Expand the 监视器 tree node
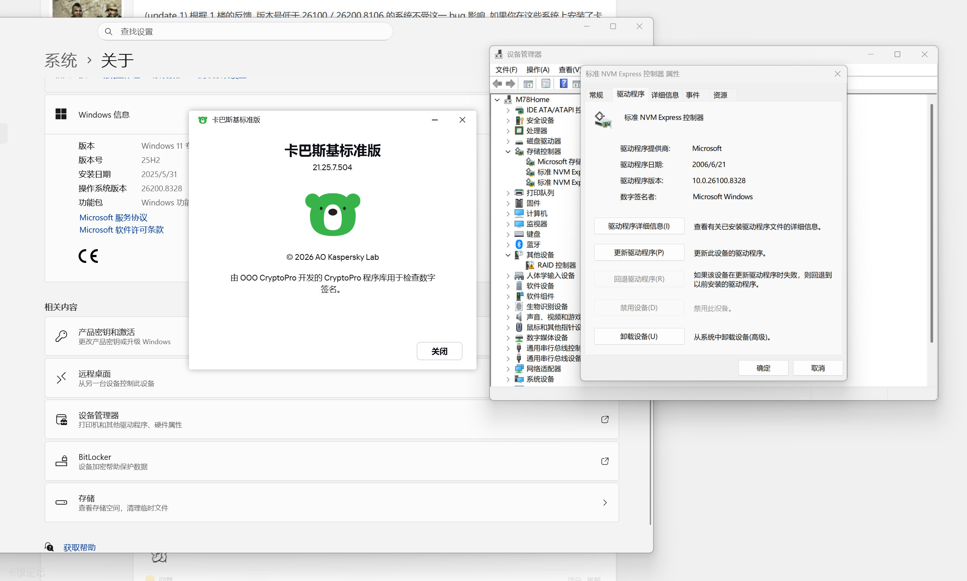 pyautogui.click(x=508, y=224)
